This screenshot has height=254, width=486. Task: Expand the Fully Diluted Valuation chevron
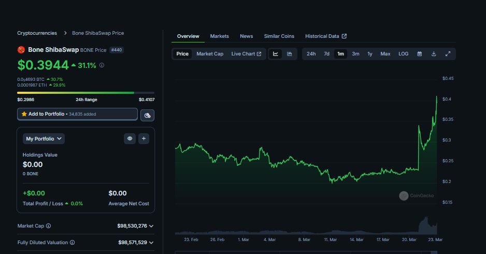151,243
